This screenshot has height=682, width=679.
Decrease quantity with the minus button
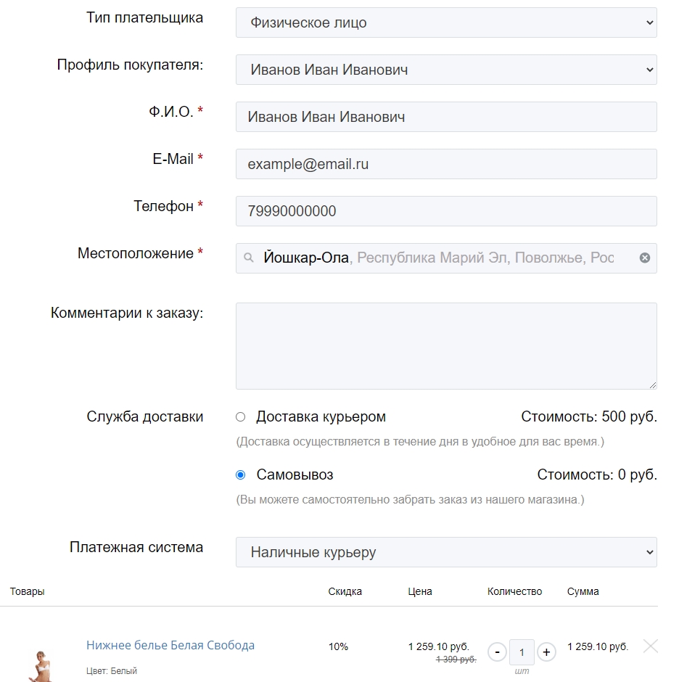pos(497,652)
